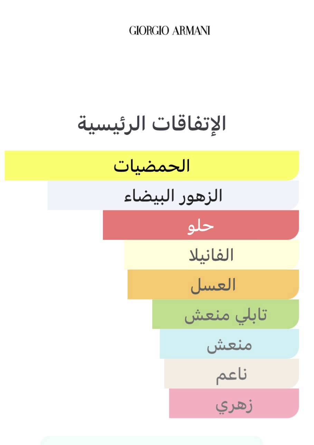Tap the pale mint card at bottom
This screenshot has width=314, height=445.
point(152,441)
